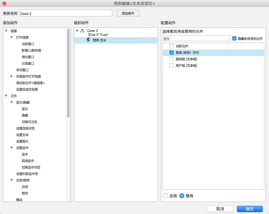Image resolution: width=269 pixels, height=214 pixels.
Task: Click the lightning bolt action icon
Action: [x=88, y=40]
